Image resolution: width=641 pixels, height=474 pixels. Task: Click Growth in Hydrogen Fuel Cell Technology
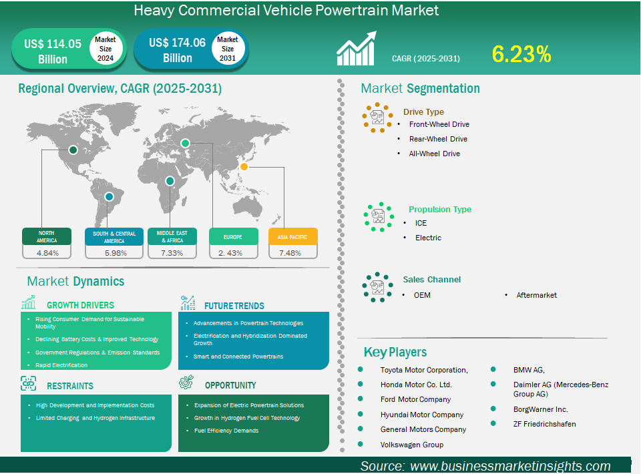click(247, 418)
